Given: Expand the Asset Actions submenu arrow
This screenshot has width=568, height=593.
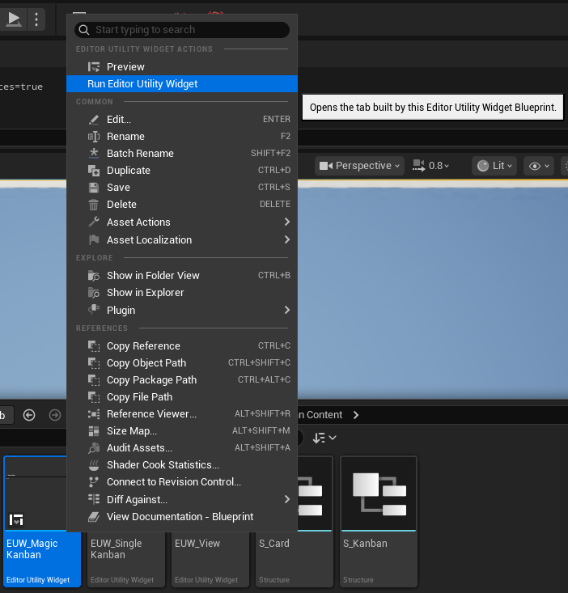Looking at the screenshot, I should point(287,222).
